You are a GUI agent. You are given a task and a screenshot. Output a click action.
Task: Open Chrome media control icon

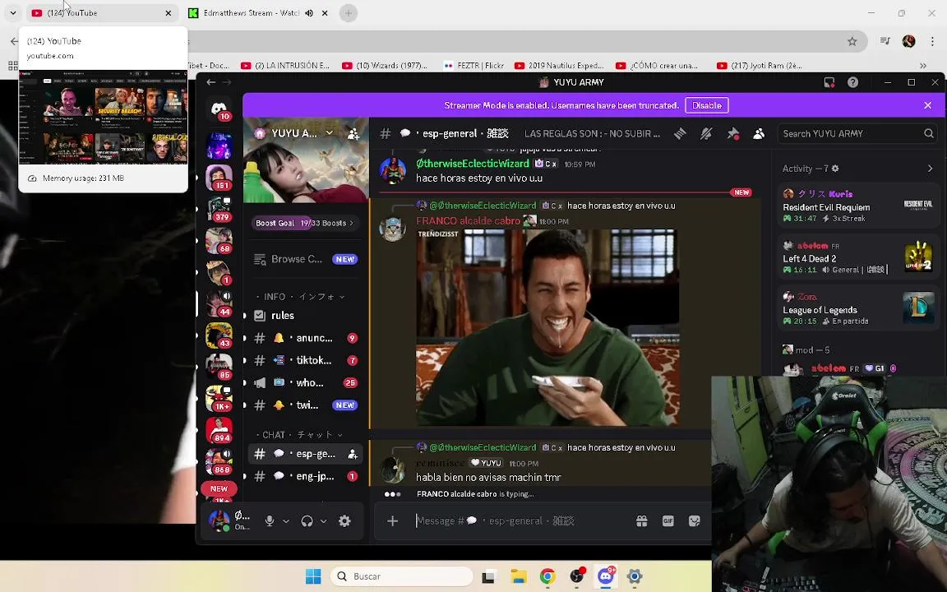(885, 41)
